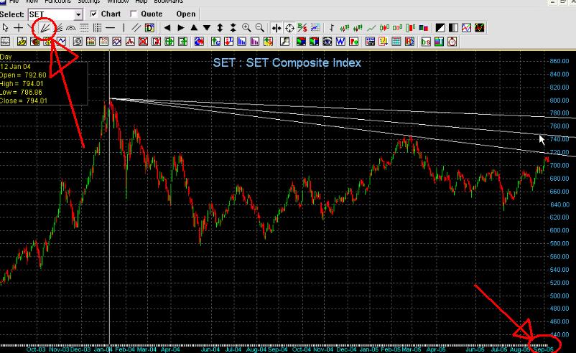Switch to black-background chart theme
The height and width of the screenshot is (353, 576).
coord(479,28)
